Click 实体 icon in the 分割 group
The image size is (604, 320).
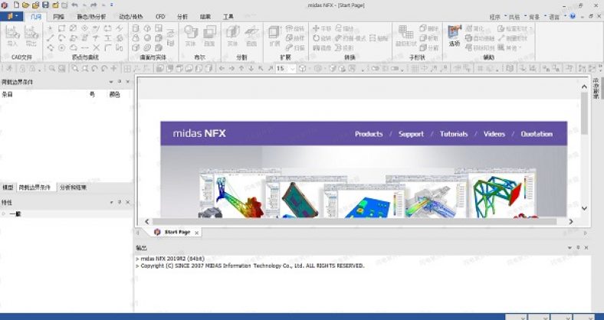[x=233, y=37]
